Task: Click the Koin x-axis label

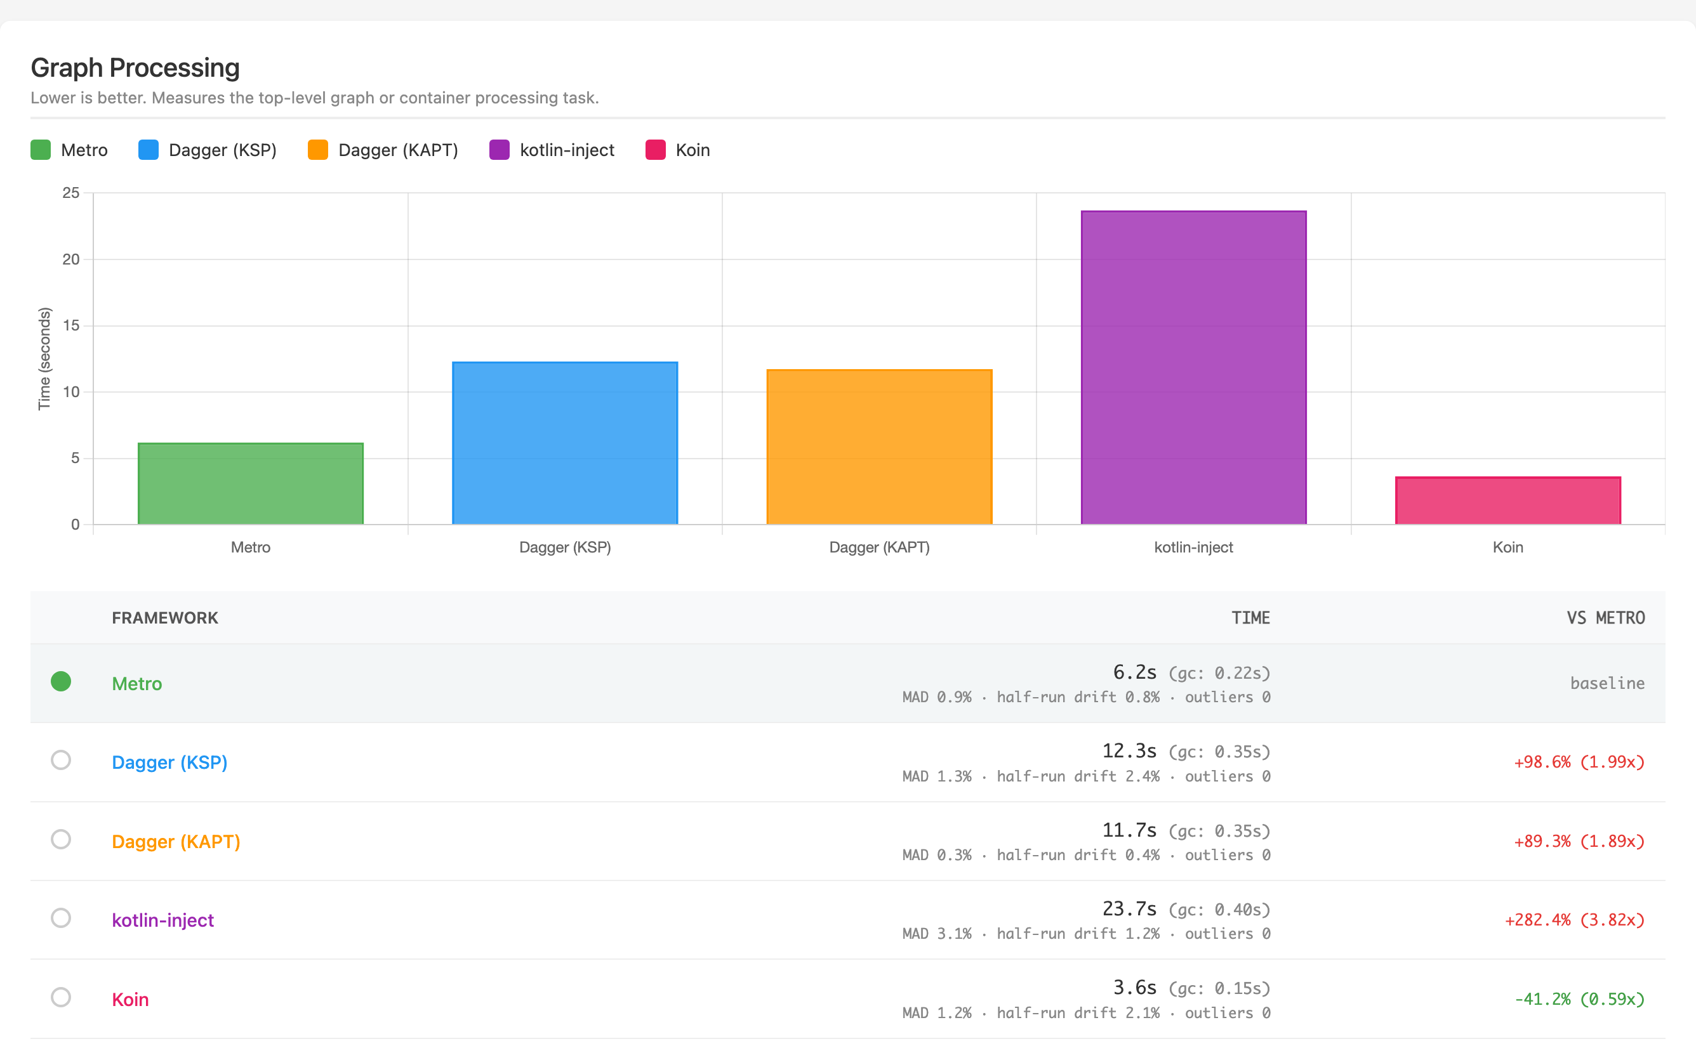Action: click(1507, 547)
